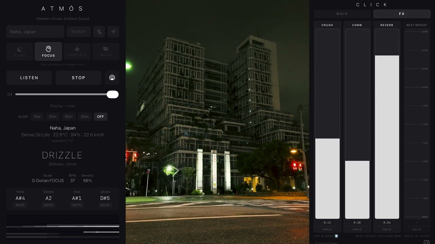This screenshot has height=244, width=435.
Task: Mute the DRONE voice A2
Action: 49,205
